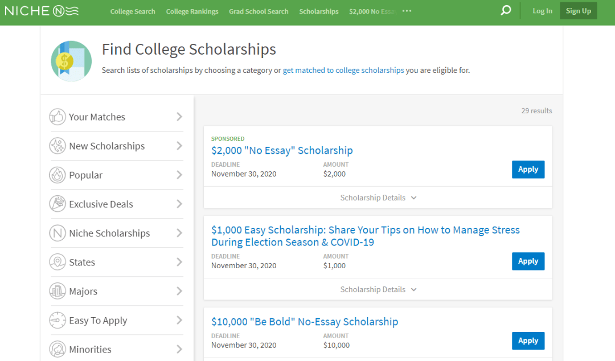This screenshot has height=361, width=615.
Task: Click the New Scholarships sparkle icon
Action: 58,146
